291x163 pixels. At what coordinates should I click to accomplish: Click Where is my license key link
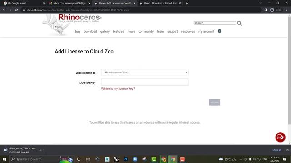coord(118,89)
